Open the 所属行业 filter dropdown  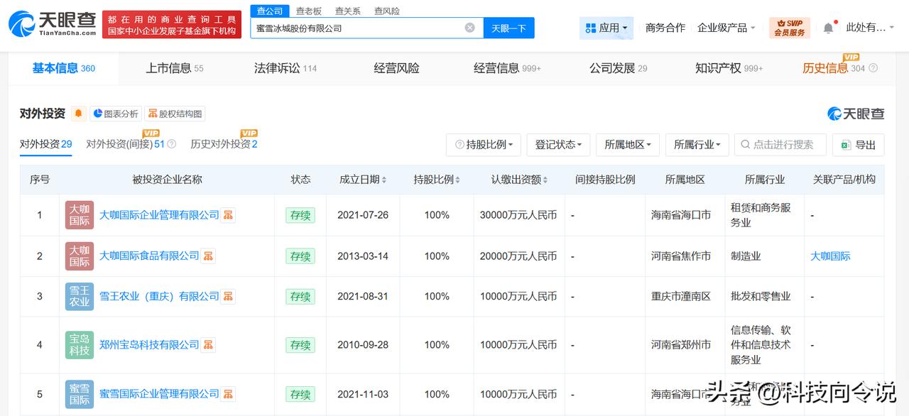point(697,145)
